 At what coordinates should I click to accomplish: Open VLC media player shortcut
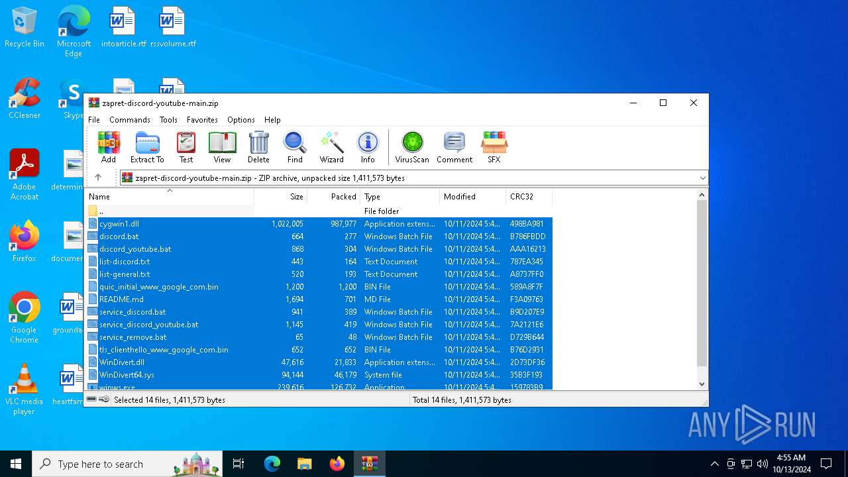click(x=25, y=390)
